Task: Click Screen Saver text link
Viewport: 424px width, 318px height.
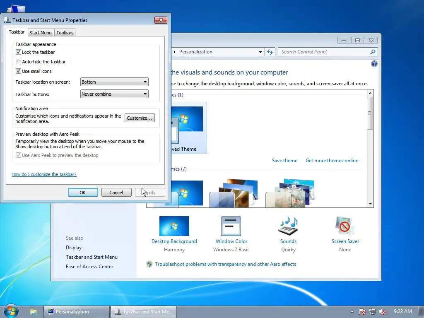Action: (345, 241)
